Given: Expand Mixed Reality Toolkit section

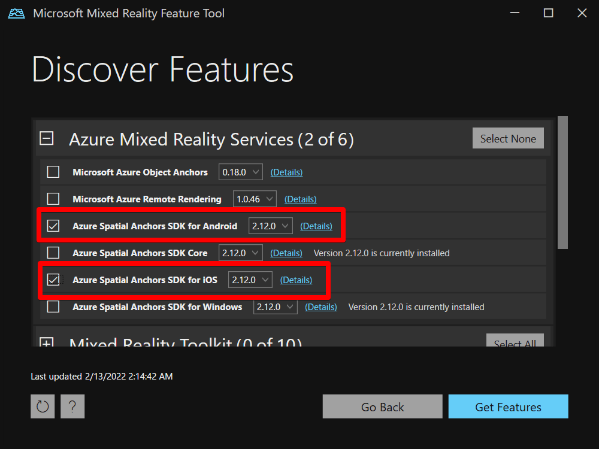Looking at the screenshot, I should (x=47, y=342).
